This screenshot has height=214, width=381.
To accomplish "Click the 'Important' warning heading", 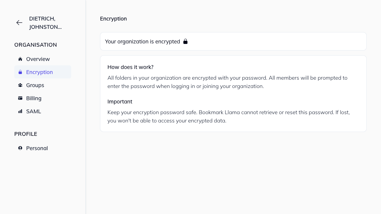I will click(x=120, y=101).
